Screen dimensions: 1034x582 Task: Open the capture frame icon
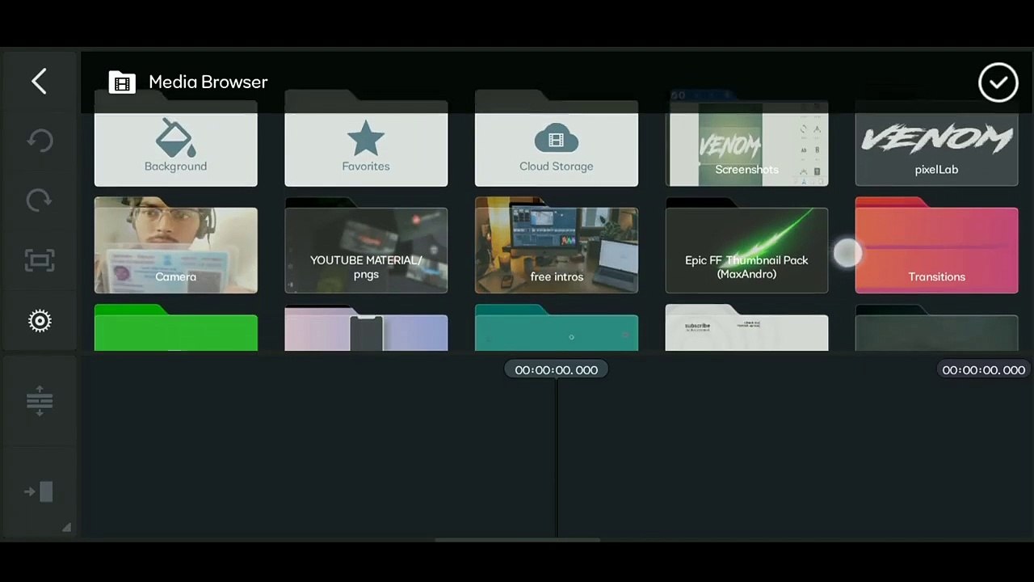(40, 260)
